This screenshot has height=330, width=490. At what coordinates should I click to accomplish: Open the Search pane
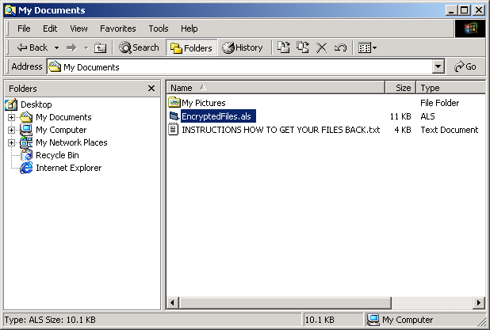pyautogui.click(x=140, y=47)
